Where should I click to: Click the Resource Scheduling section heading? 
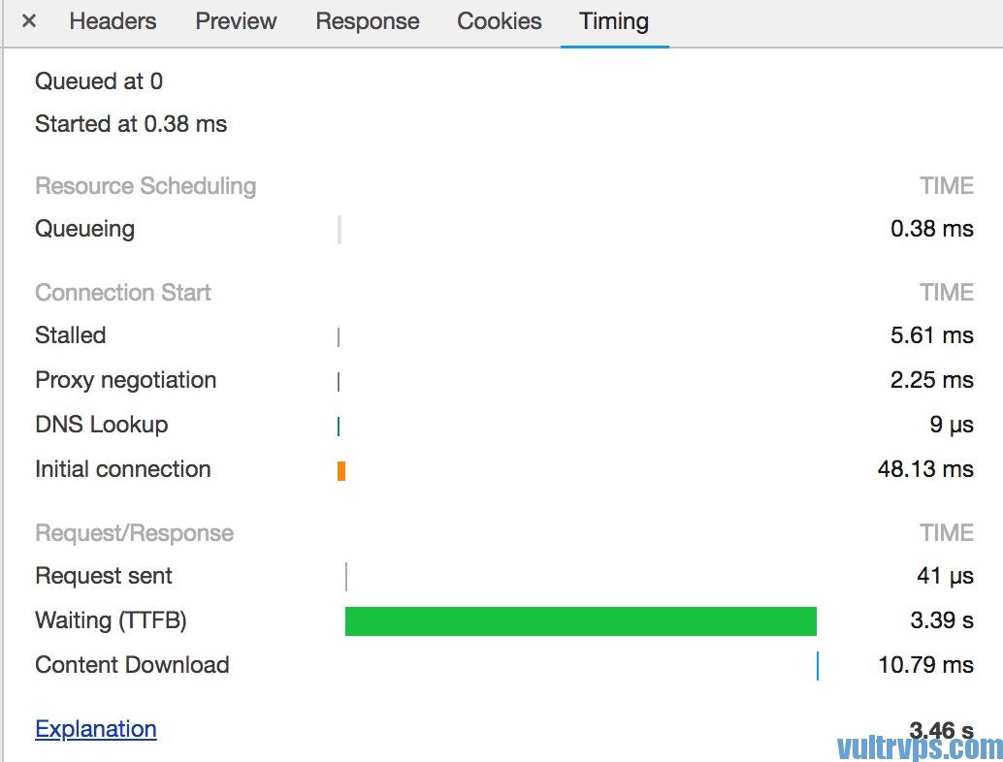point(146,186)
